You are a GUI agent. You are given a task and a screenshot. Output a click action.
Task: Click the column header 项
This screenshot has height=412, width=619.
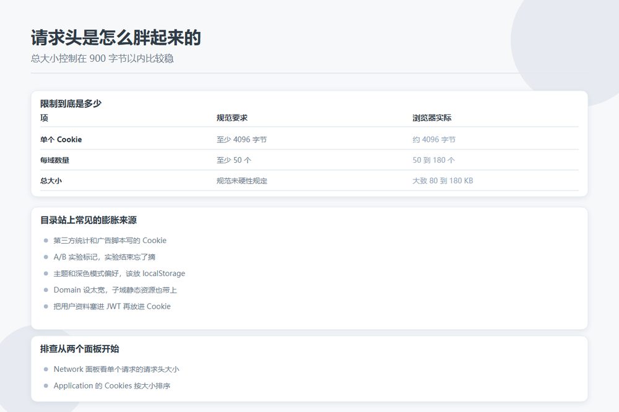(44, 118)
